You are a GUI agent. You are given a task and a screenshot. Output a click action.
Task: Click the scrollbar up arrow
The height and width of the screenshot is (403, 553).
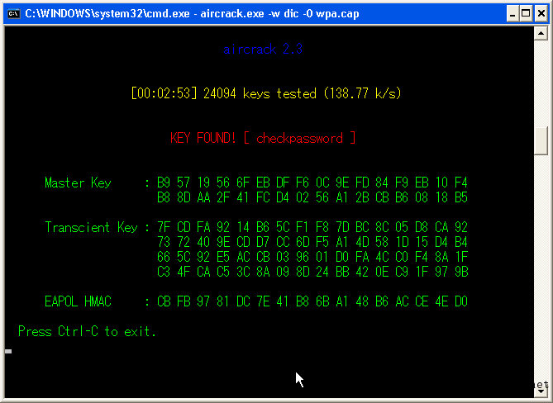[x=541, y=34]
